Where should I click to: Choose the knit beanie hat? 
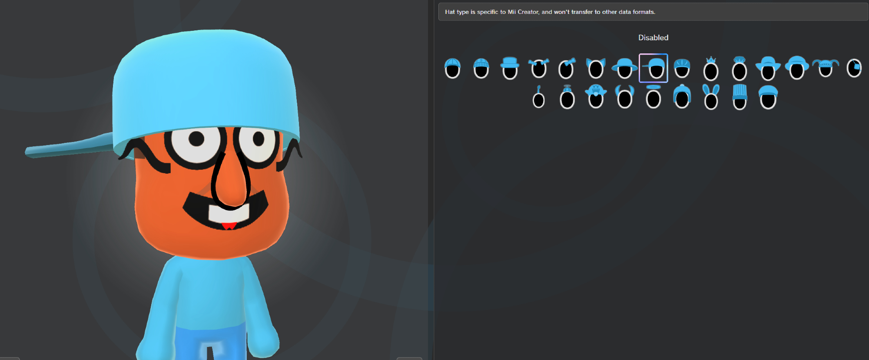click(x=481, y=69)
